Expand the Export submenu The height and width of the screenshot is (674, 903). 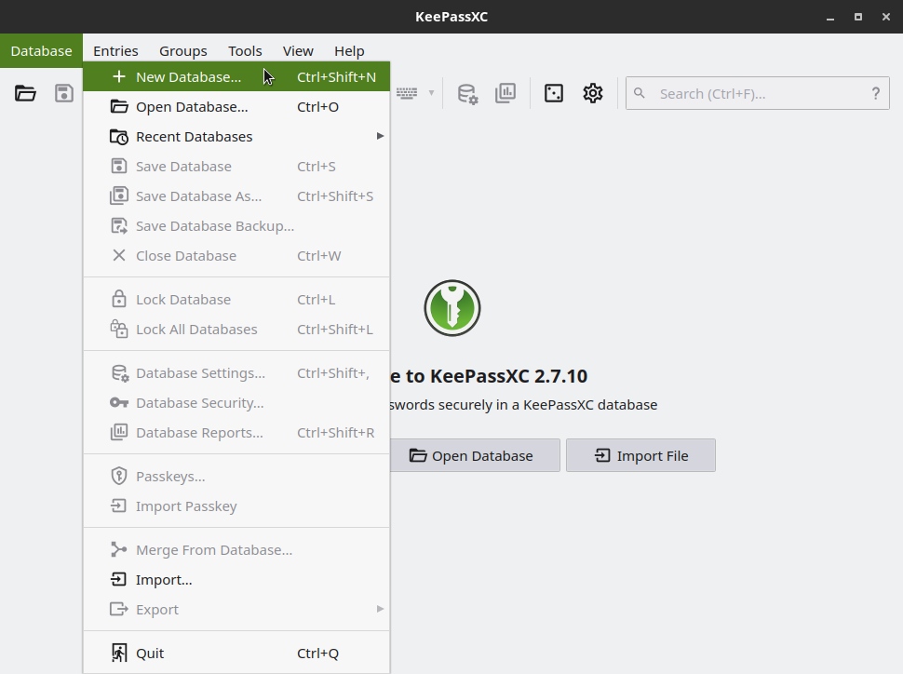236,610
